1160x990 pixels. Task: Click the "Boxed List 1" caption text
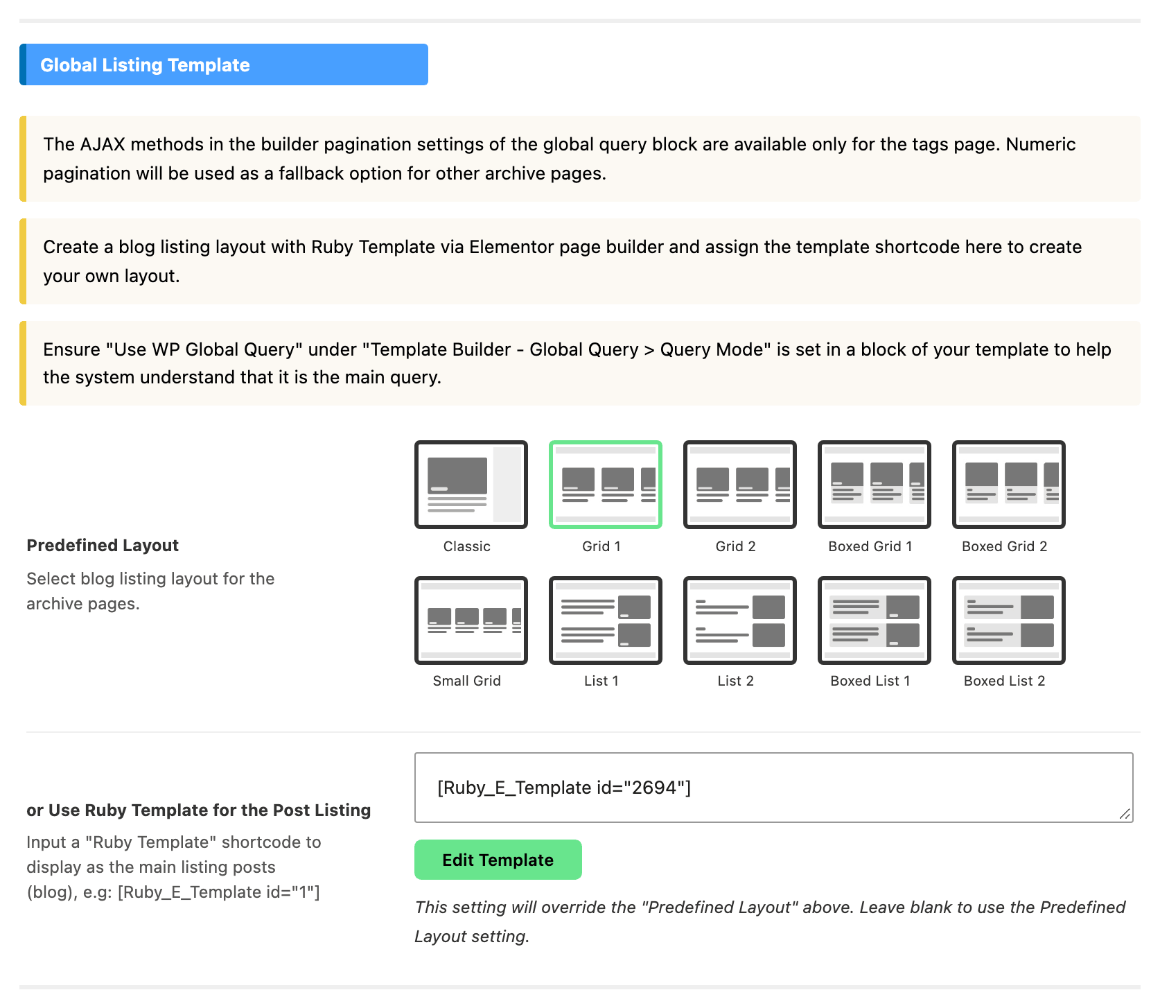(870, 681)
